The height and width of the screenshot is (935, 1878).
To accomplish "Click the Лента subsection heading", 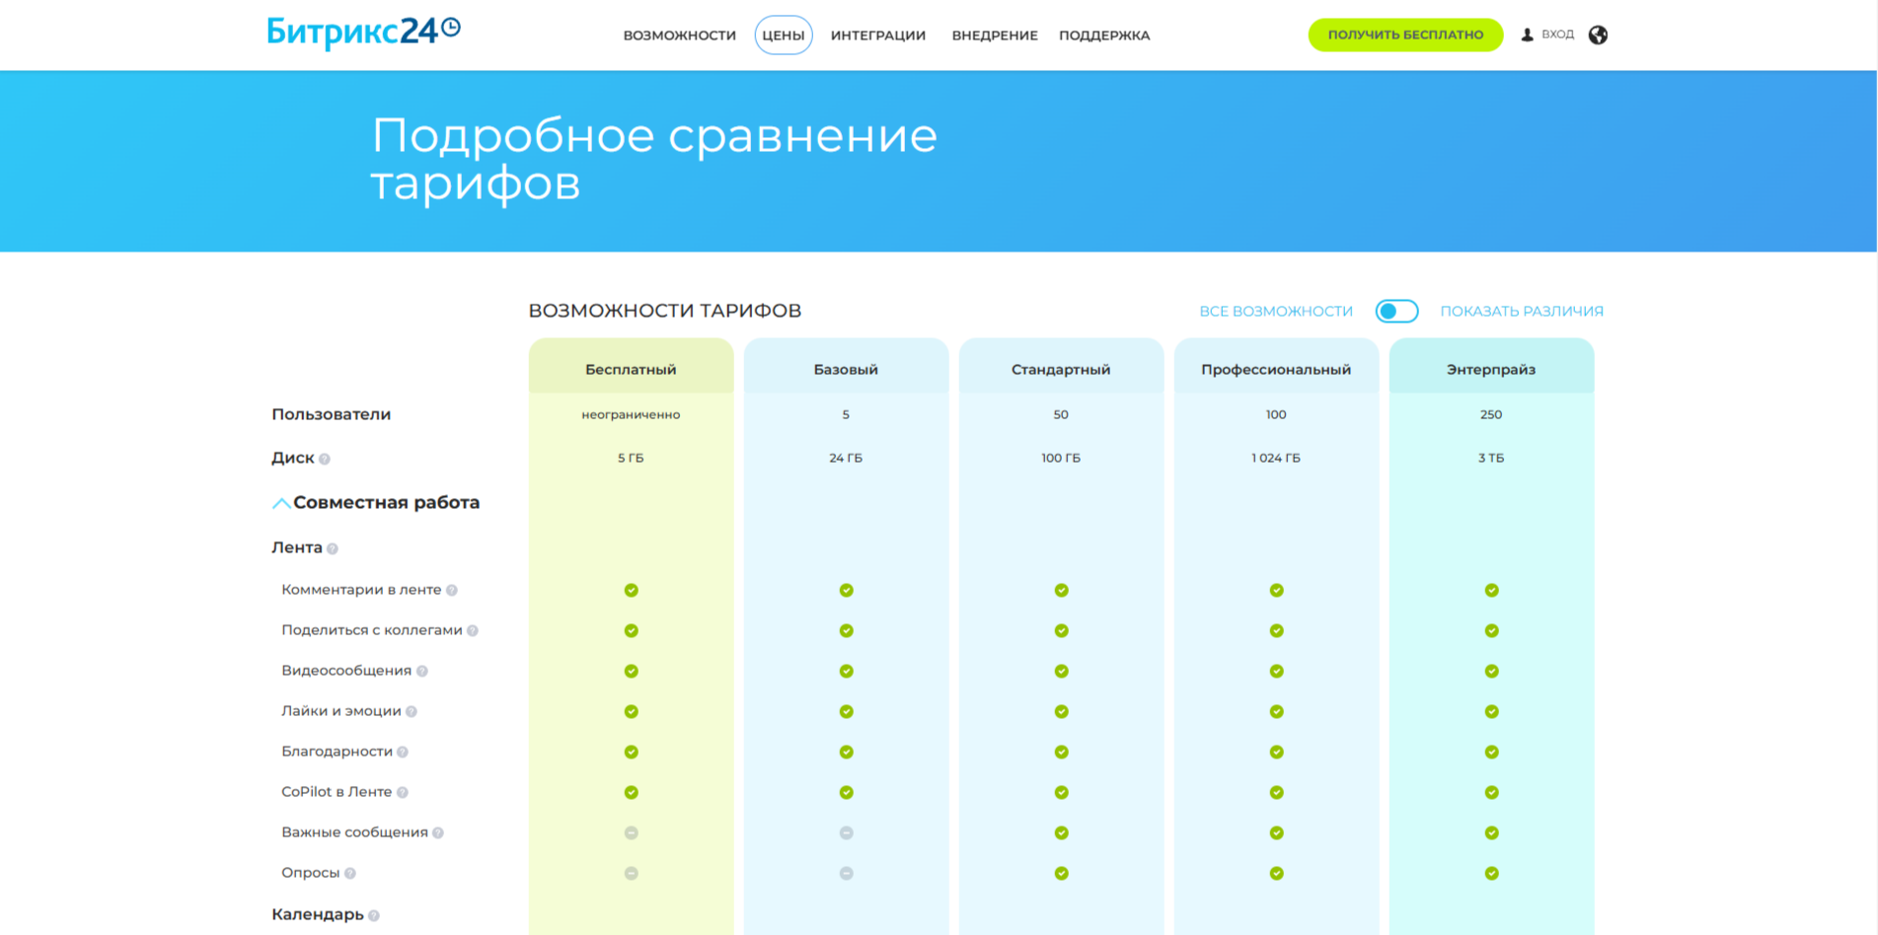I will tap(297, 547).
